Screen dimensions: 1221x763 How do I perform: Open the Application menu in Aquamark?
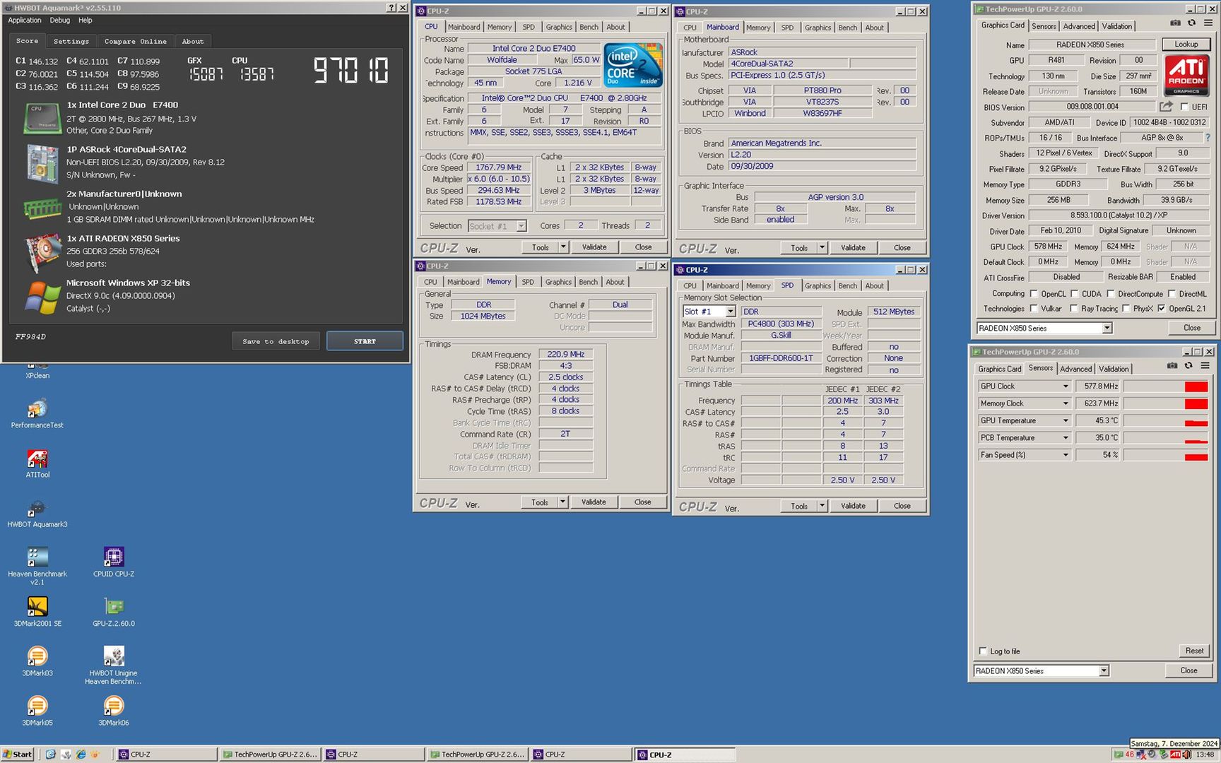(25, 20)
